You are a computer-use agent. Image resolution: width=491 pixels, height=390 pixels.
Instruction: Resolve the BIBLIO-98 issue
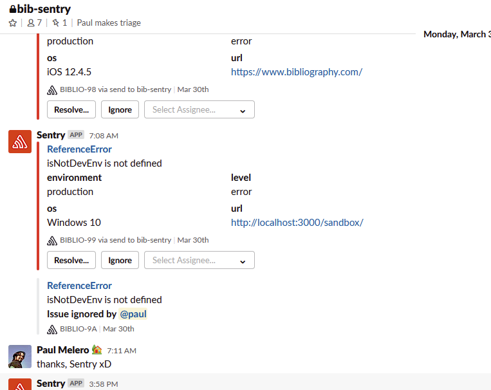pos(71,109)
